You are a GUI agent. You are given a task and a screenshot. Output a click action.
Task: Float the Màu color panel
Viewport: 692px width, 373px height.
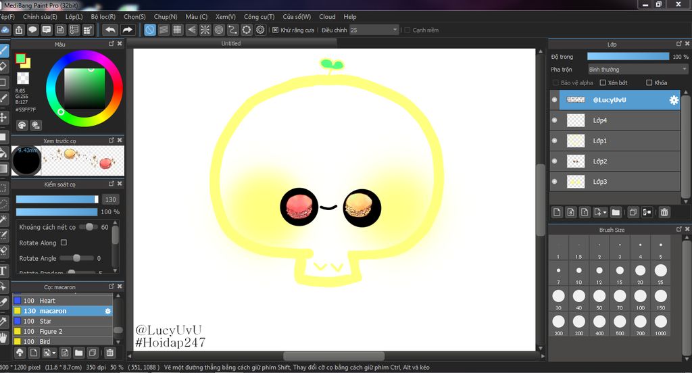112,44
